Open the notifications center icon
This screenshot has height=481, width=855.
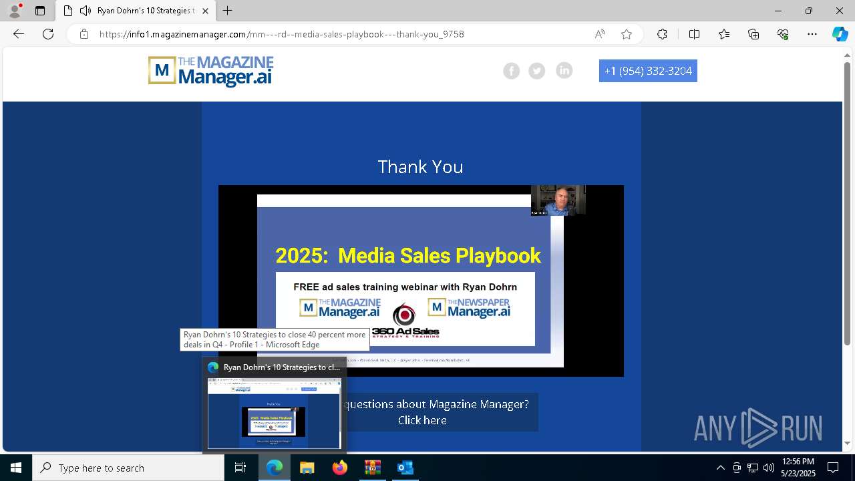pyautogui.click(x=833, y=468)
